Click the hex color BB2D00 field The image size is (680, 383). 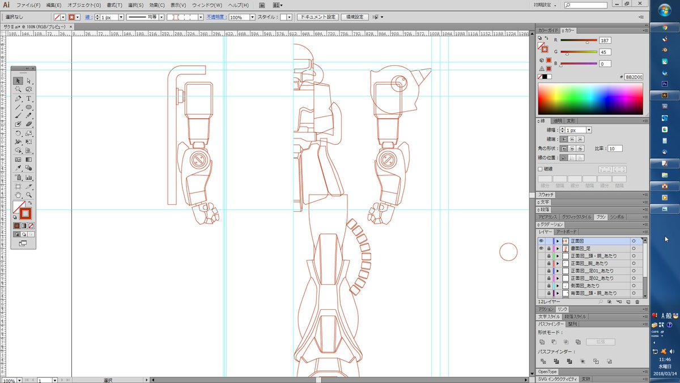634,77
